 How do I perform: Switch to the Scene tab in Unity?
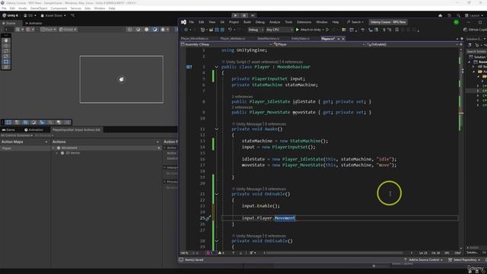(11, 23)
